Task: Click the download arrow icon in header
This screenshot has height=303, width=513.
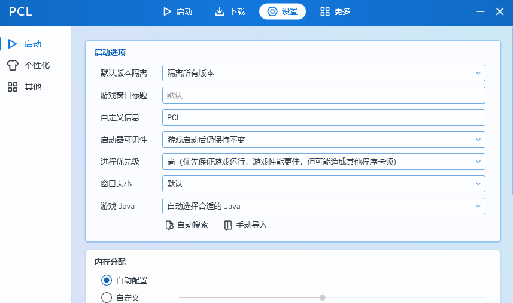Action: coord(220,11)
